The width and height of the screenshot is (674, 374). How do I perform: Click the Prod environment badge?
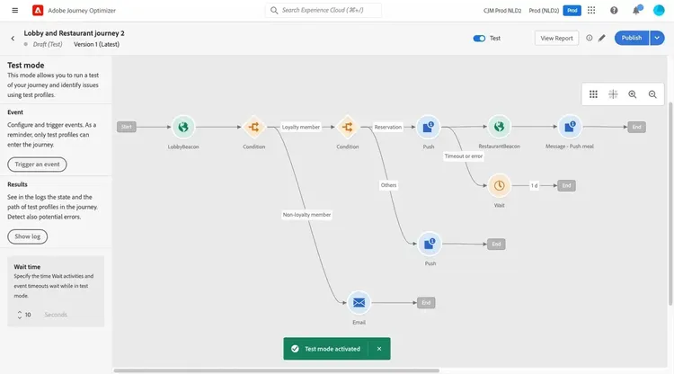pyautogui.click(x=572, y=10)
